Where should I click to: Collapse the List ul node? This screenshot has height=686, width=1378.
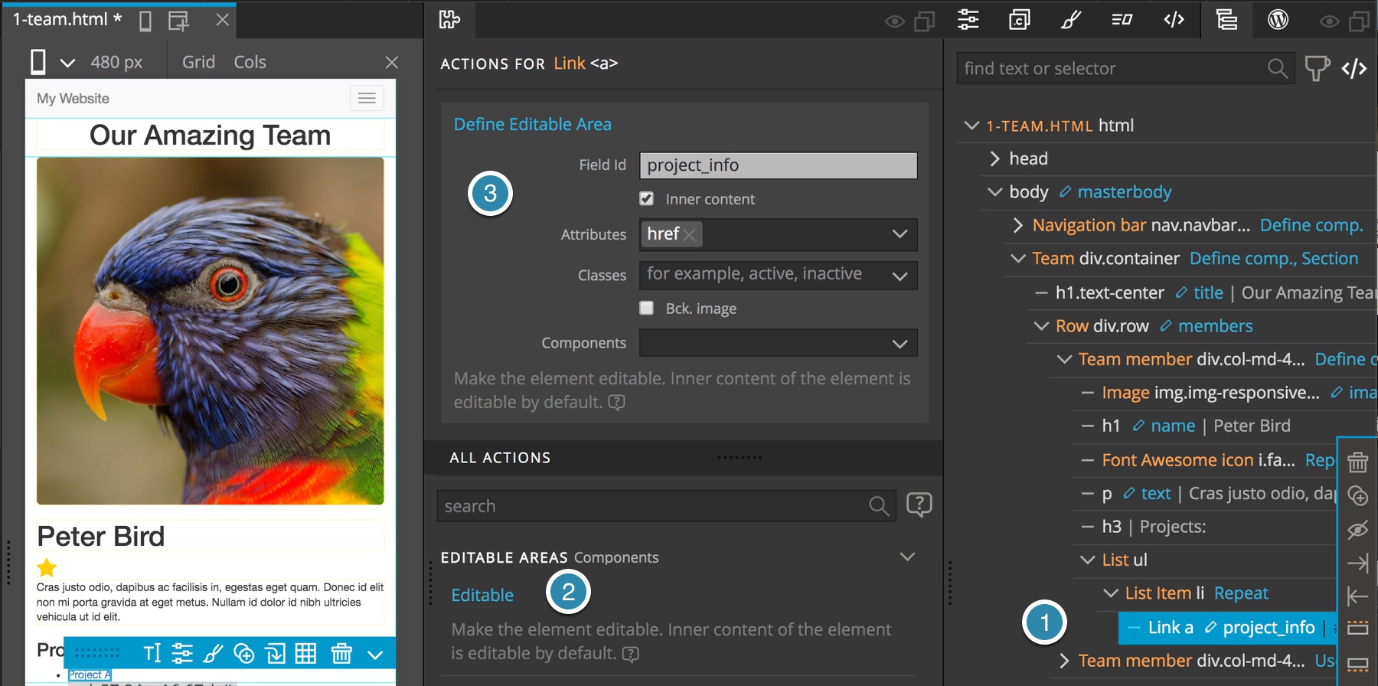1087,560
